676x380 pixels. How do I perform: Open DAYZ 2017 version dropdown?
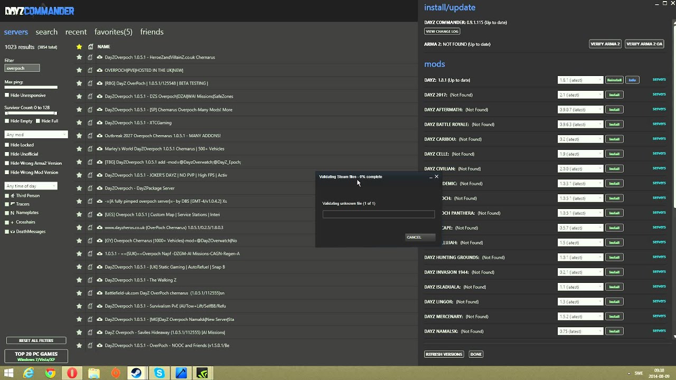click(580, 95)
